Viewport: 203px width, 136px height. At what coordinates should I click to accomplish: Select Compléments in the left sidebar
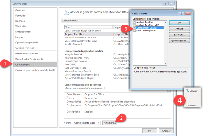coord(22,64)
